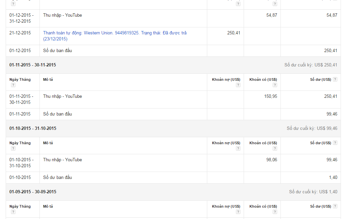Select October's Thu nhập - YouTube entry
The height and width of the screenshot is (219, 361).
coord(63,160)
